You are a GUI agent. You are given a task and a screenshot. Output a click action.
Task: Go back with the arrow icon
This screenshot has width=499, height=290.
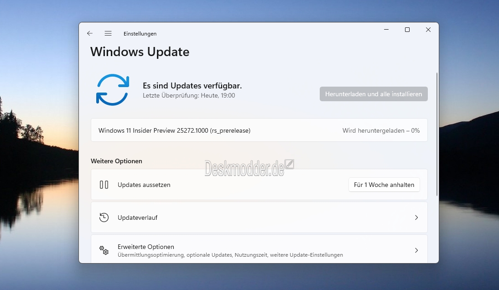(90, 33)
